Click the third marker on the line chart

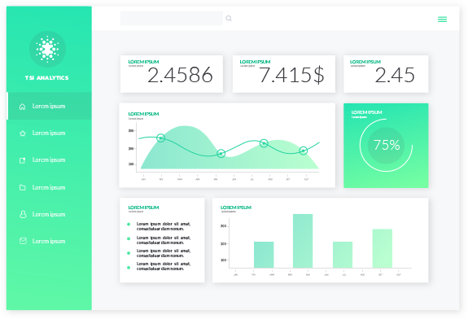[x=264, y=143]
